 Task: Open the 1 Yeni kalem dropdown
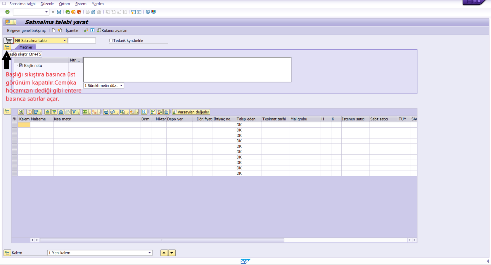[x=150, y=253]
